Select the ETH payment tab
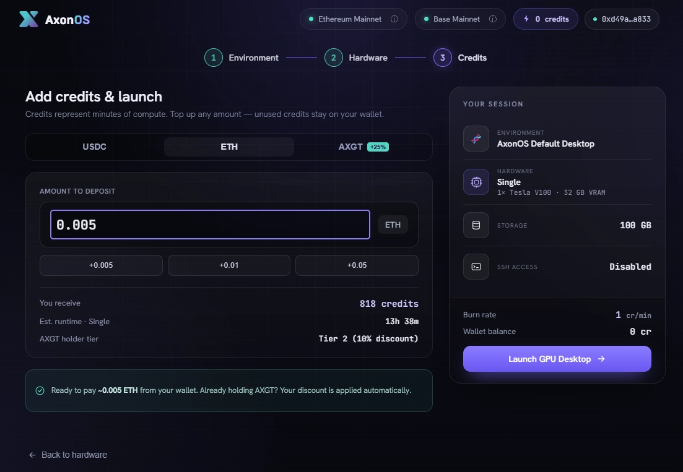 229,147
